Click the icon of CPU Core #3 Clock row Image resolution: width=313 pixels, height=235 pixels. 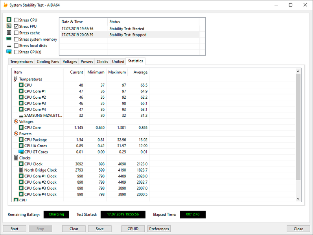21,188
